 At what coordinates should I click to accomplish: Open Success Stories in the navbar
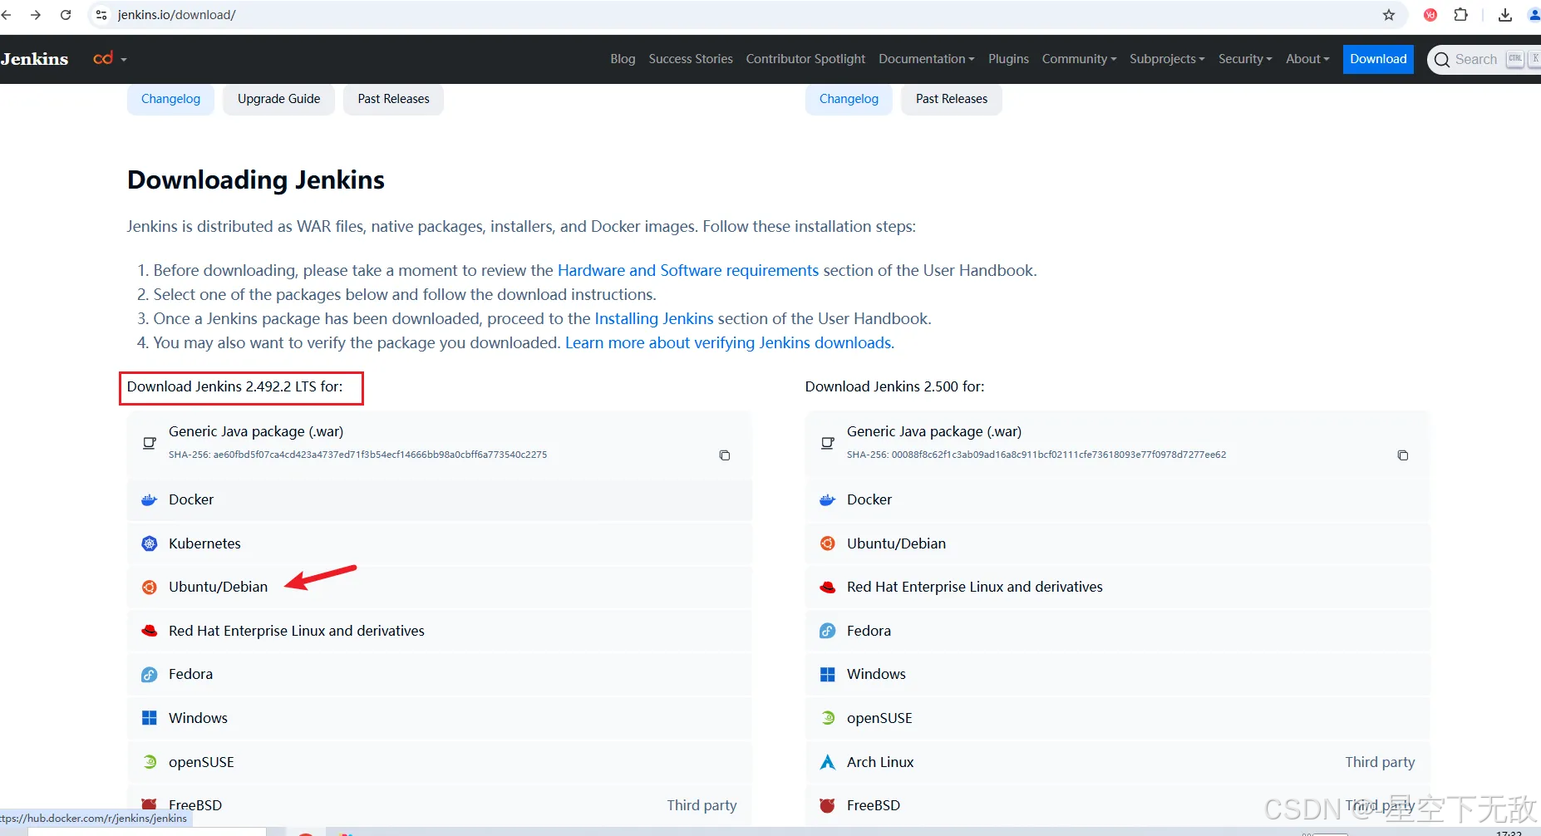point(691,59)
